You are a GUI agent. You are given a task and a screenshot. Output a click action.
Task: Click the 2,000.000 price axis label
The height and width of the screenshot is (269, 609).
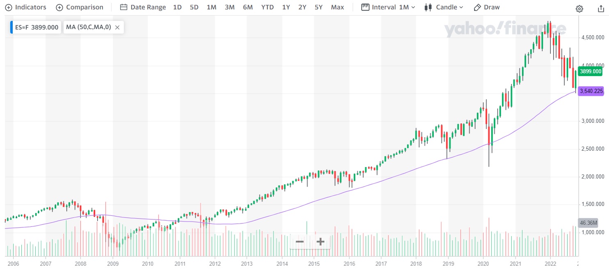point(592,177)
